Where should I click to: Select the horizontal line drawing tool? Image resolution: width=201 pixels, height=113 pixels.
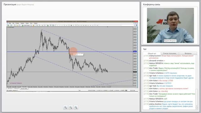tap(60, 25)
